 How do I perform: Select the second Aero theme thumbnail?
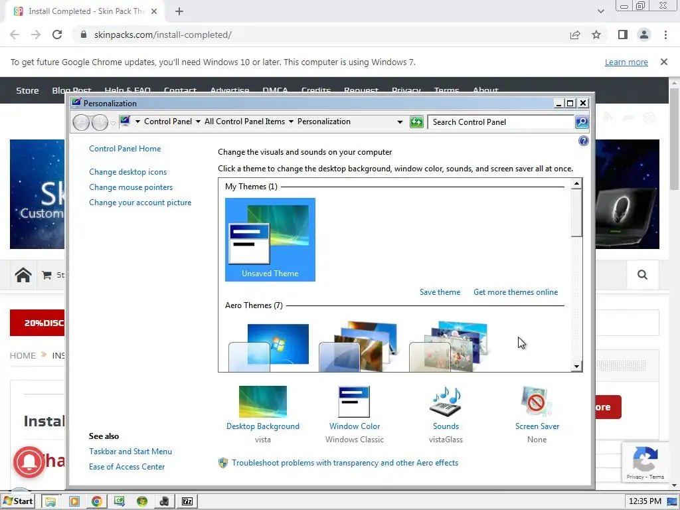(x=359, y=347)
